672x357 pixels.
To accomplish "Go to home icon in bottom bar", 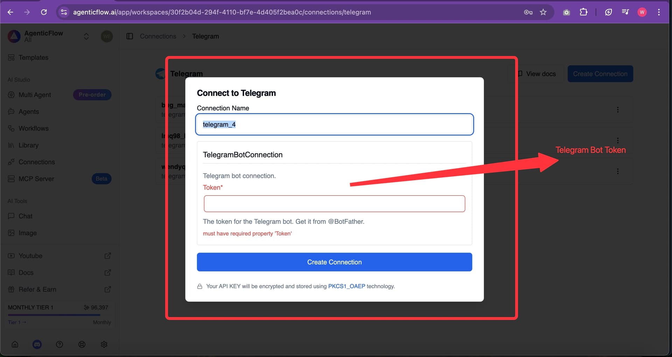I will (15, 344).
